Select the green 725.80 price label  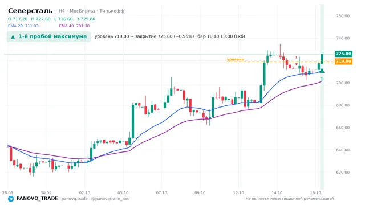pos(343,54)
